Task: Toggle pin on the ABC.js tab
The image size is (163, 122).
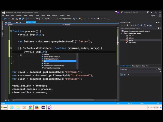Action: [x=33, y=22]
